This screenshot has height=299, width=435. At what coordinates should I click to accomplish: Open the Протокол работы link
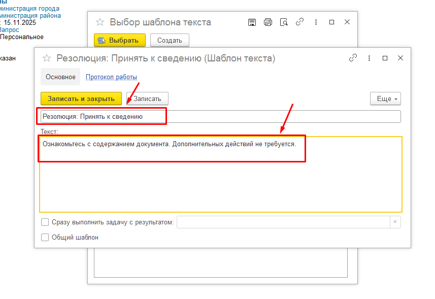[x=111, y=77]
